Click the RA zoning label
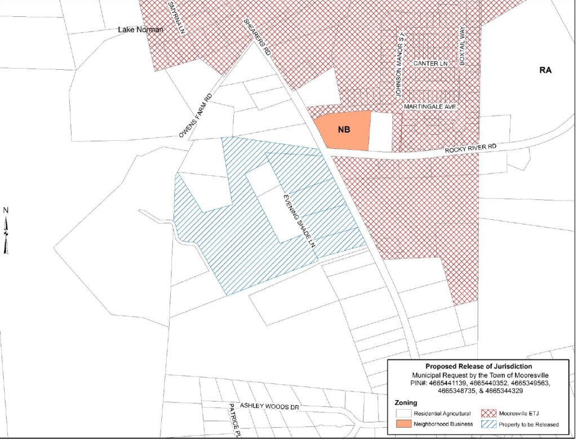The width and height of the screenshot is (577, 440). coord(545,70)
